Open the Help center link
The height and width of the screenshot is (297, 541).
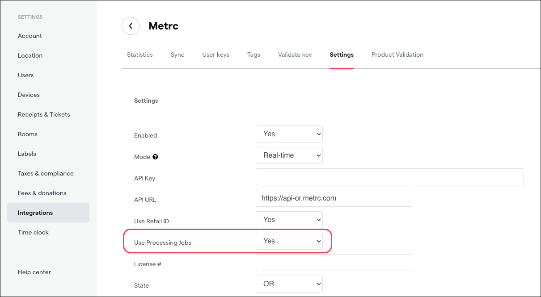click(34, 272)
